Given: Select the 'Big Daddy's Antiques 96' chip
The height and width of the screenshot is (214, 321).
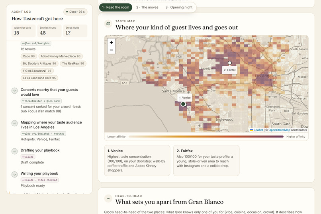Looking at the screenshot, I should (x=39, y=63).
